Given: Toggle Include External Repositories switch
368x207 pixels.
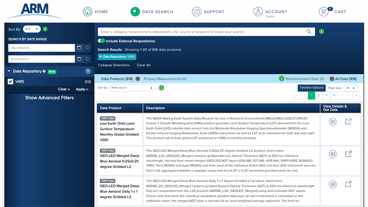Looking at the screenshot, I should (102, 41).
